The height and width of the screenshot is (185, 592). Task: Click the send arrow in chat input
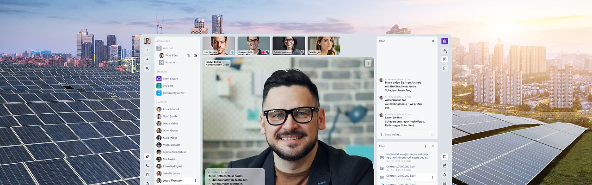point(433,135)
